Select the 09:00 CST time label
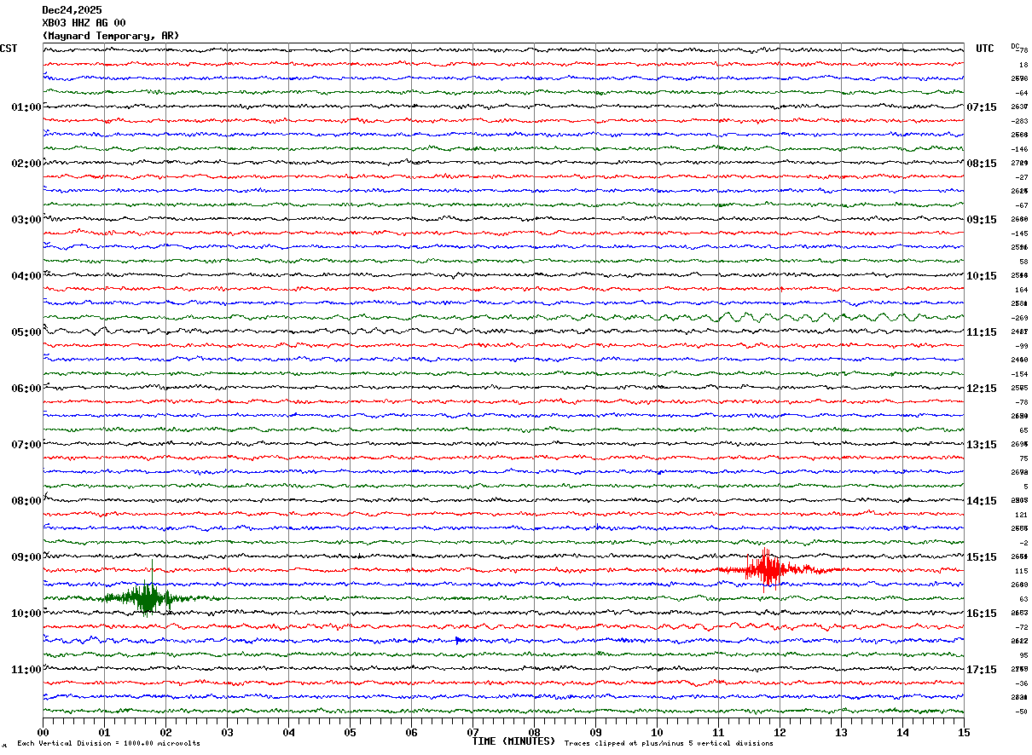This screenshot has width=1032, height=755. 26,557
